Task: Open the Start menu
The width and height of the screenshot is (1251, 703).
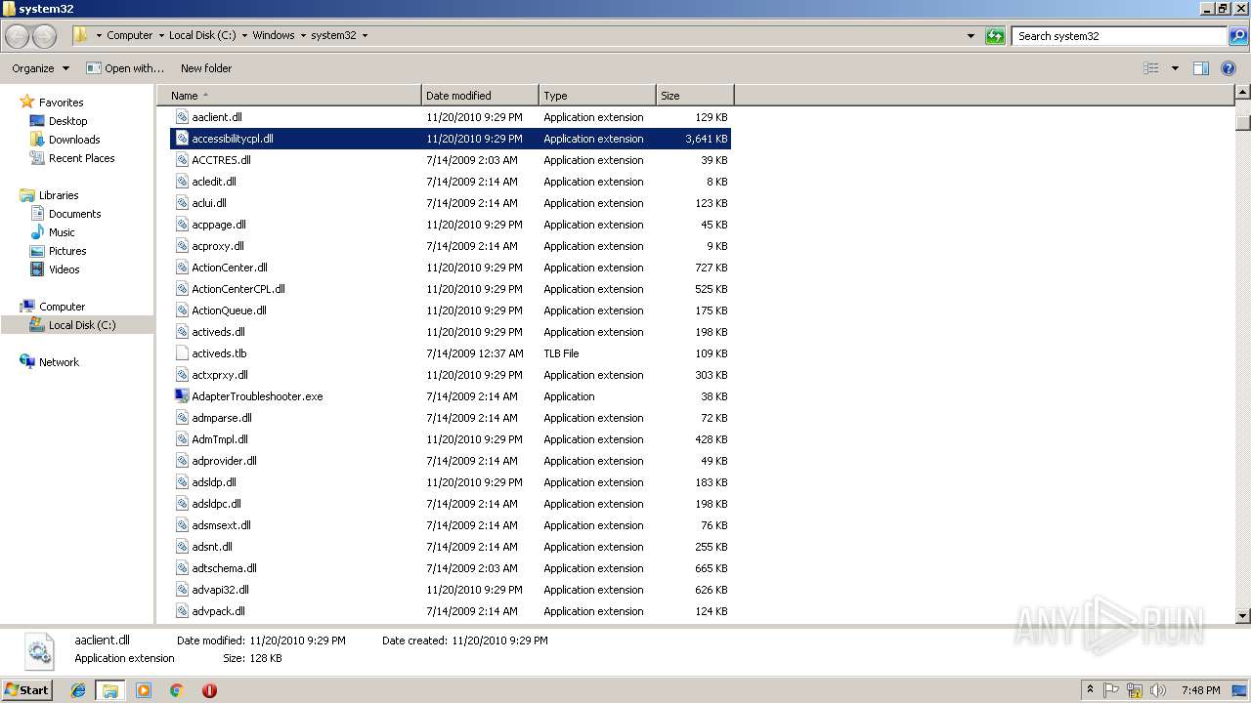Action: point(27,690)
